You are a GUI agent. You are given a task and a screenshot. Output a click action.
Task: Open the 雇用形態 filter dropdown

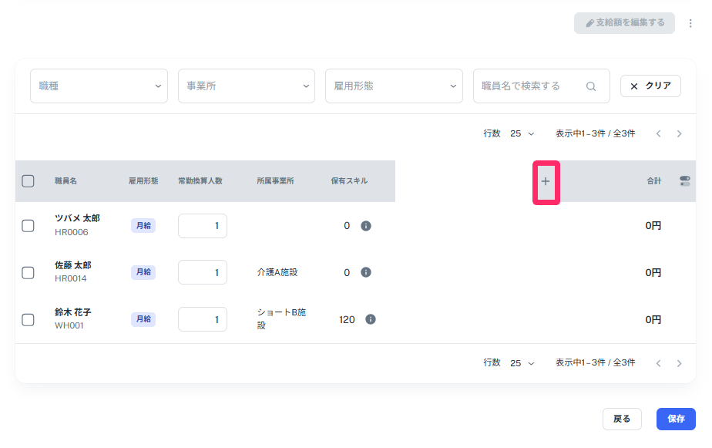394,86
